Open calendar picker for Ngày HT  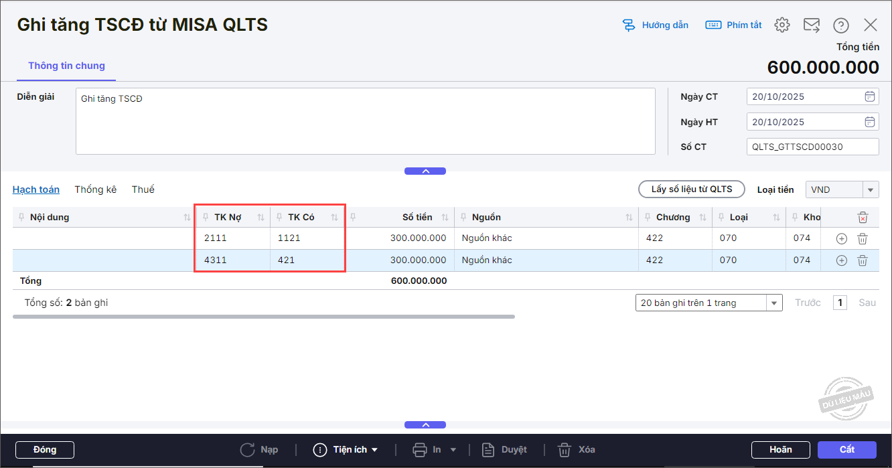(x=869, y=122)
